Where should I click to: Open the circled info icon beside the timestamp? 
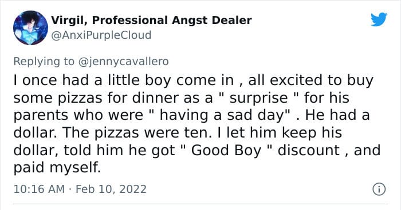(x=379, y=189)
